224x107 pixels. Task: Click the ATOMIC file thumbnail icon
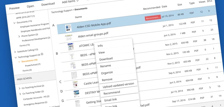[x=71, y=47]
